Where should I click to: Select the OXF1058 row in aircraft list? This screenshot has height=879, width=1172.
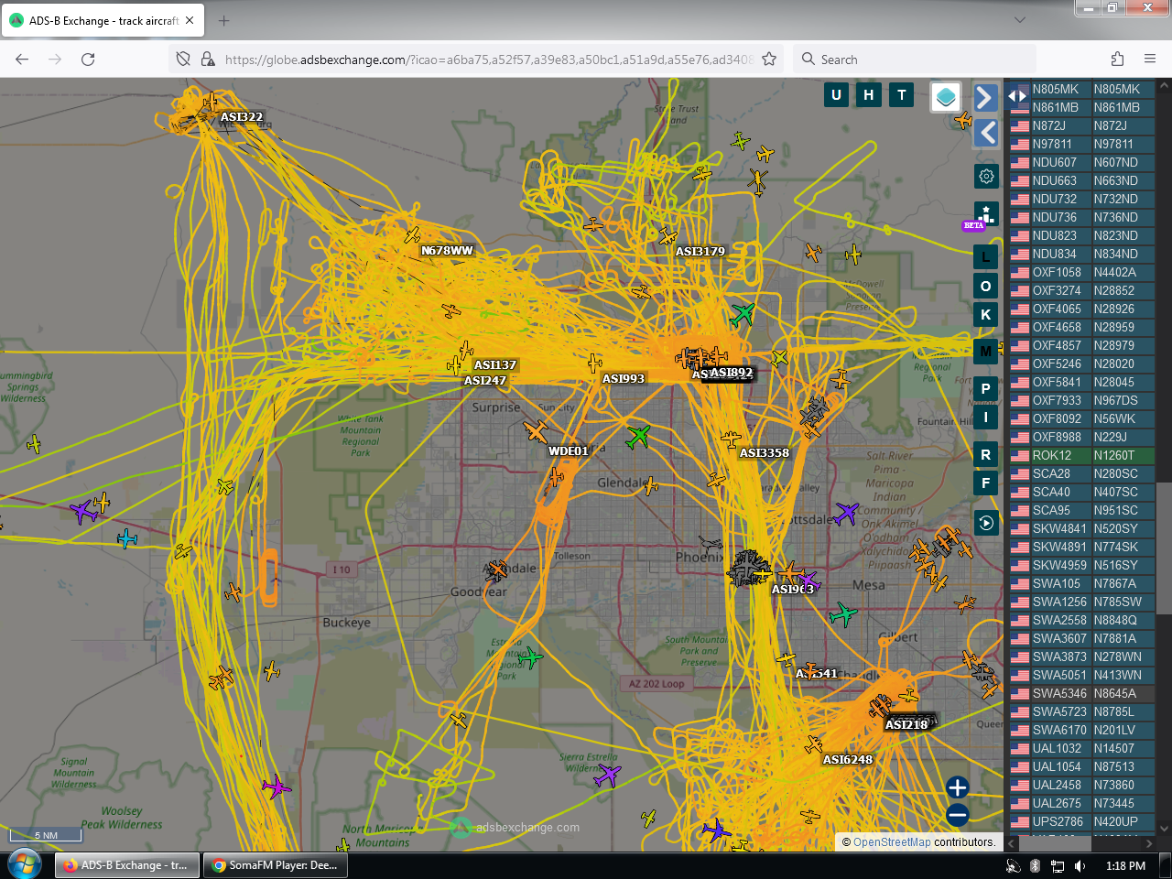(x=1082, y=272)
